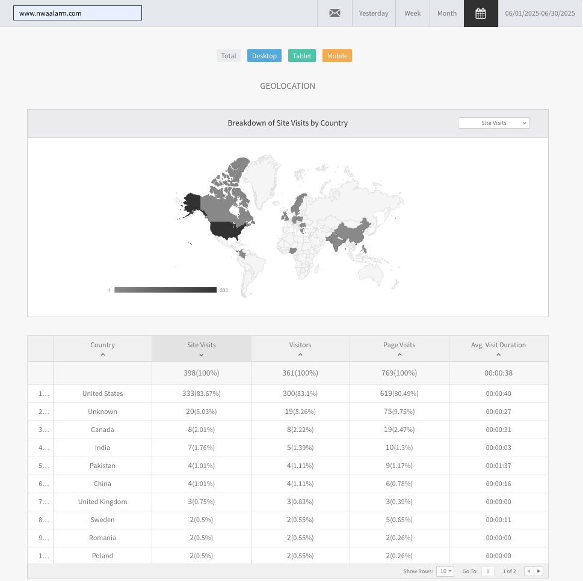Select the United Kingdom country cell
The width and height of the screenshot is (583, 581).
click(103, 502)
